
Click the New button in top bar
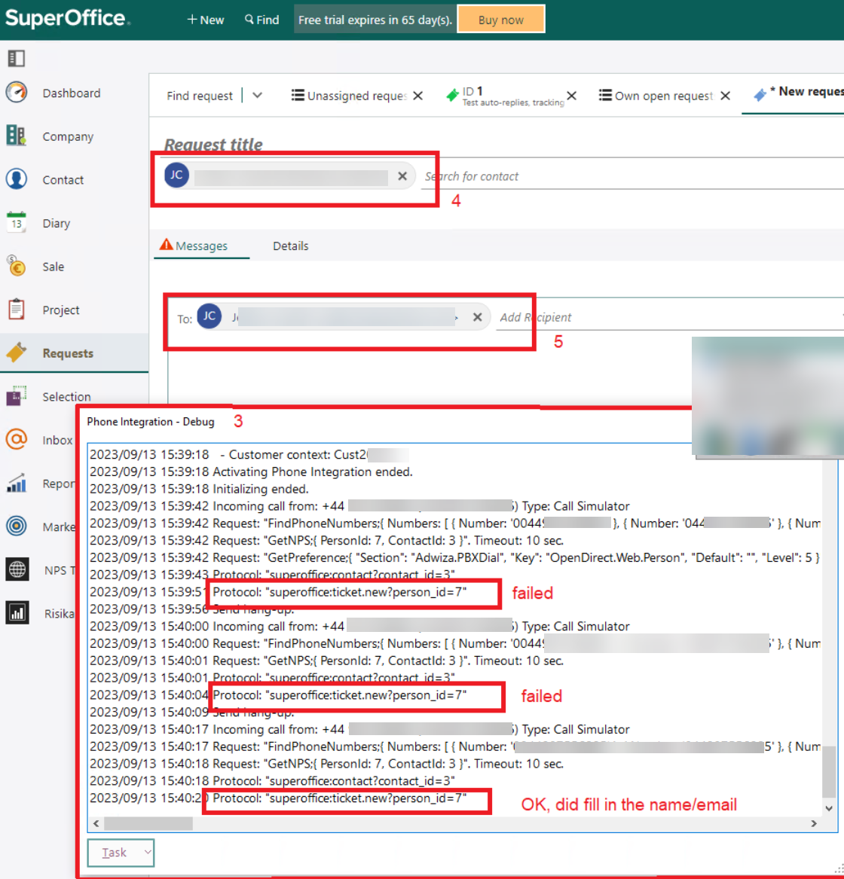point(206,20)
